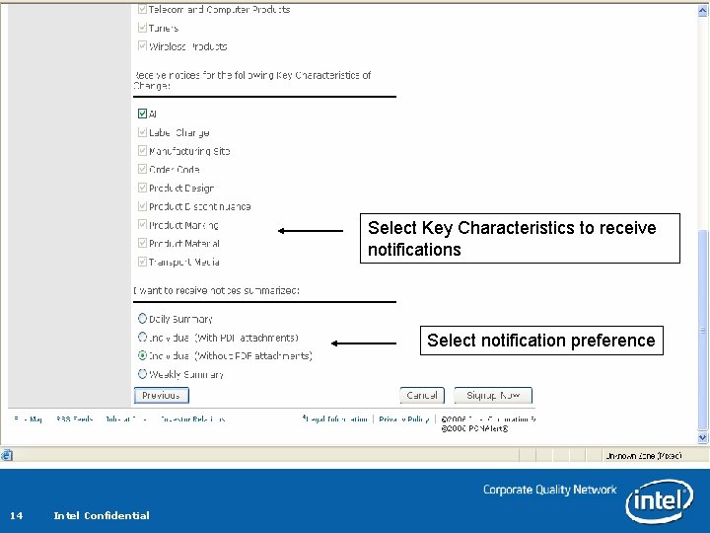Viewport: 710px width, 533px height.
Task: Select the Weekly Summary radio option
Action: coord(142,374)
